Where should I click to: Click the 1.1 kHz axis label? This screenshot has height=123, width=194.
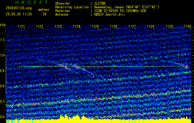tap(3, 40)
